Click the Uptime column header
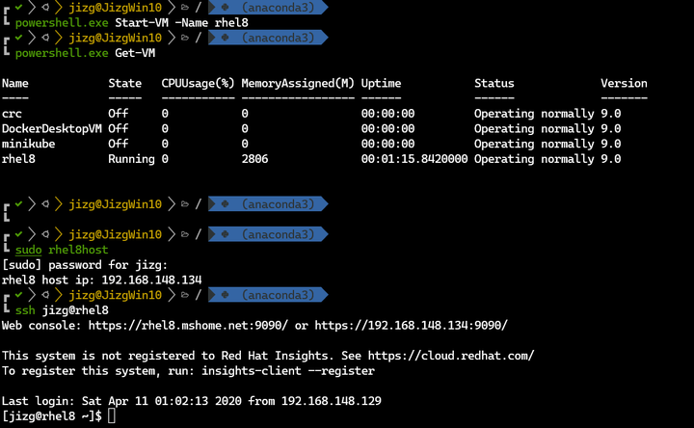694x428 pixels. pyautogui.click(x=381, y=83)
